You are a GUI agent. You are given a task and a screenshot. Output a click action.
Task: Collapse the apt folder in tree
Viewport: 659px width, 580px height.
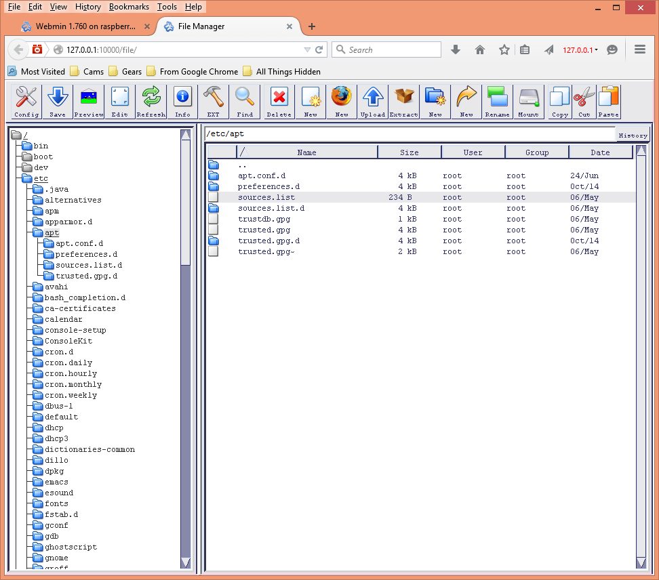pos(52,232)
